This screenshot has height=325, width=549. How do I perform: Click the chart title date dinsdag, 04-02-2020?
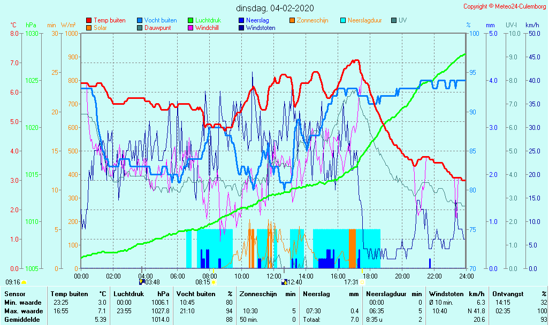275,8
